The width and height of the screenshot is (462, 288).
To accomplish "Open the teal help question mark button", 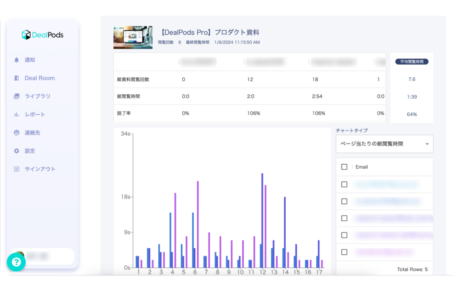I will click(x=16, y=262).
